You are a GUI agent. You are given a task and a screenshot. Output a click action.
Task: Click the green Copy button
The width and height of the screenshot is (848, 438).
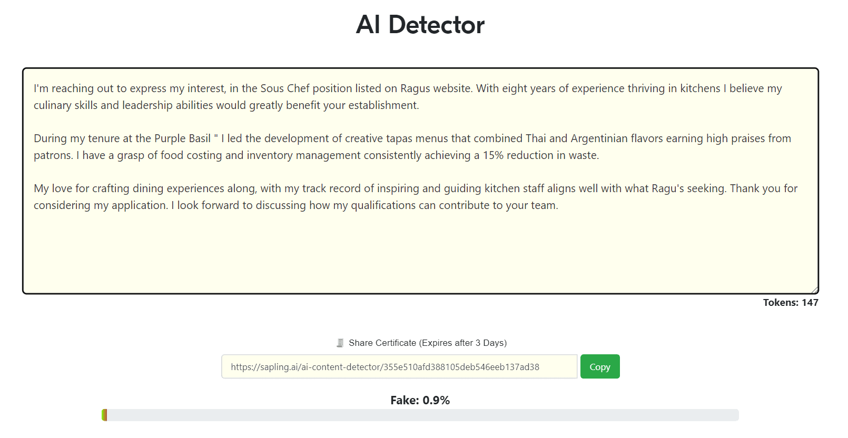(599, 367)
